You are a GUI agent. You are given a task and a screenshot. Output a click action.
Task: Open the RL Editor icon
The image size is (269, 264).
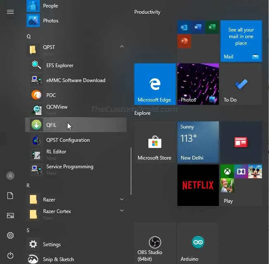point(36,155)
